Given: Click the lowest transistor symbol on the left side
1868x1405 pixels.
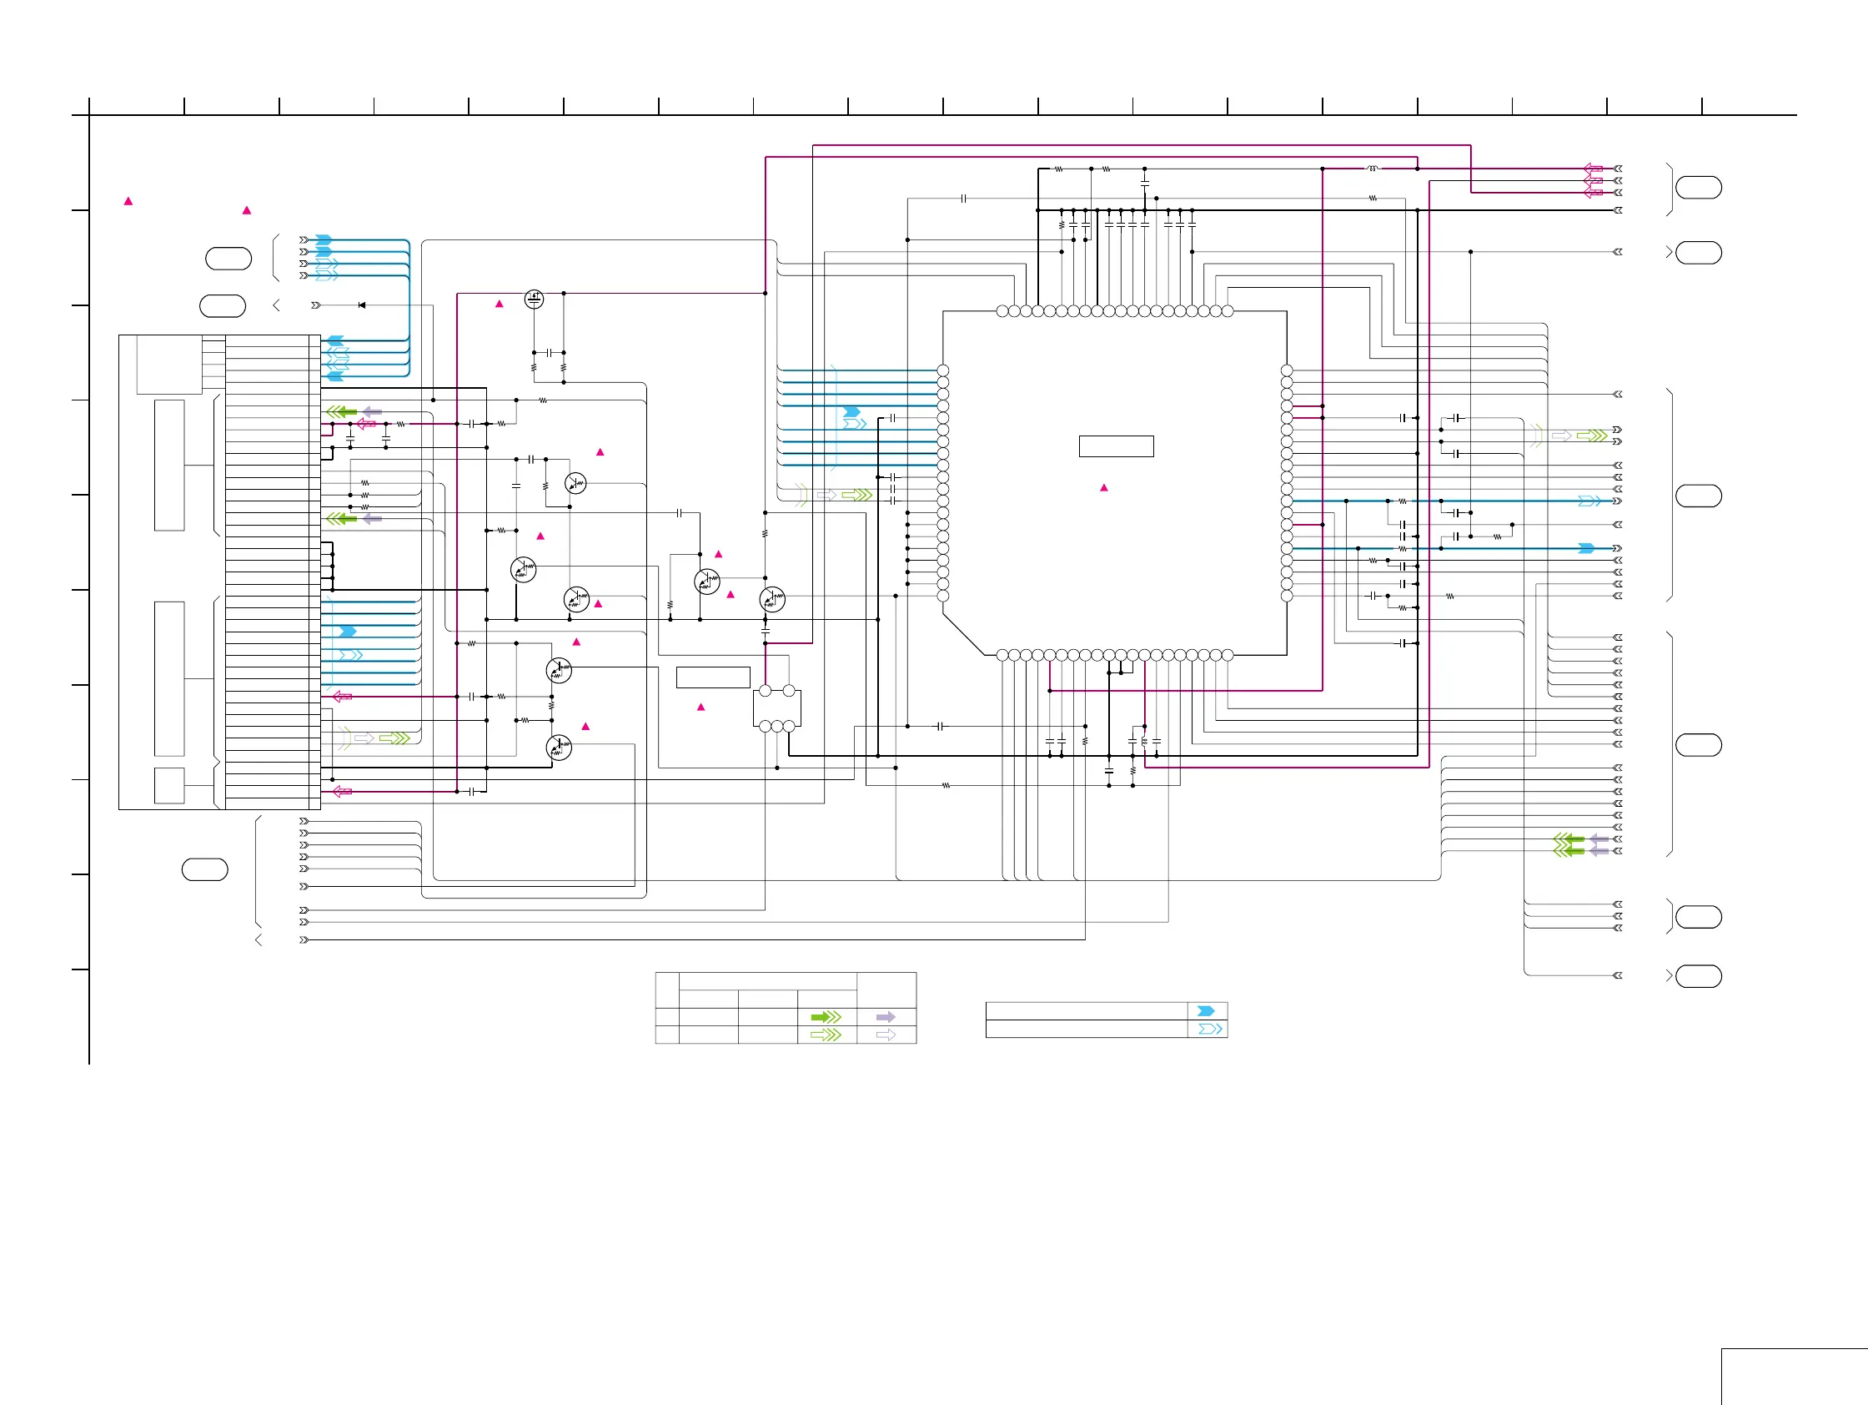Looking at the screenshot, I should click(559, 747).
